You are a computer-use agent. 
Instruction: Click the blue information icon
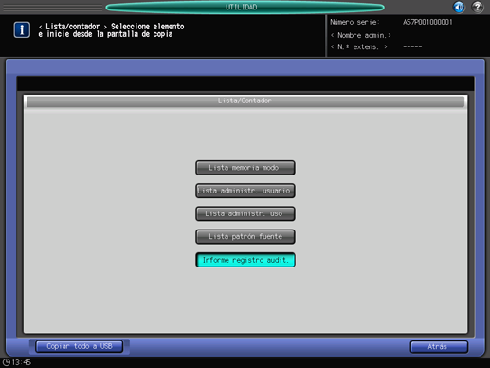22,30
